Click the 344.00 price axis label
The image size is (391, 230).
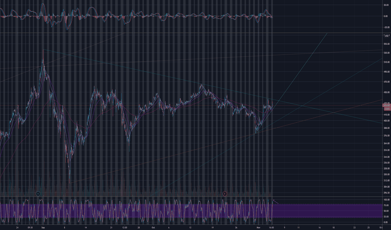coord(386,157)
